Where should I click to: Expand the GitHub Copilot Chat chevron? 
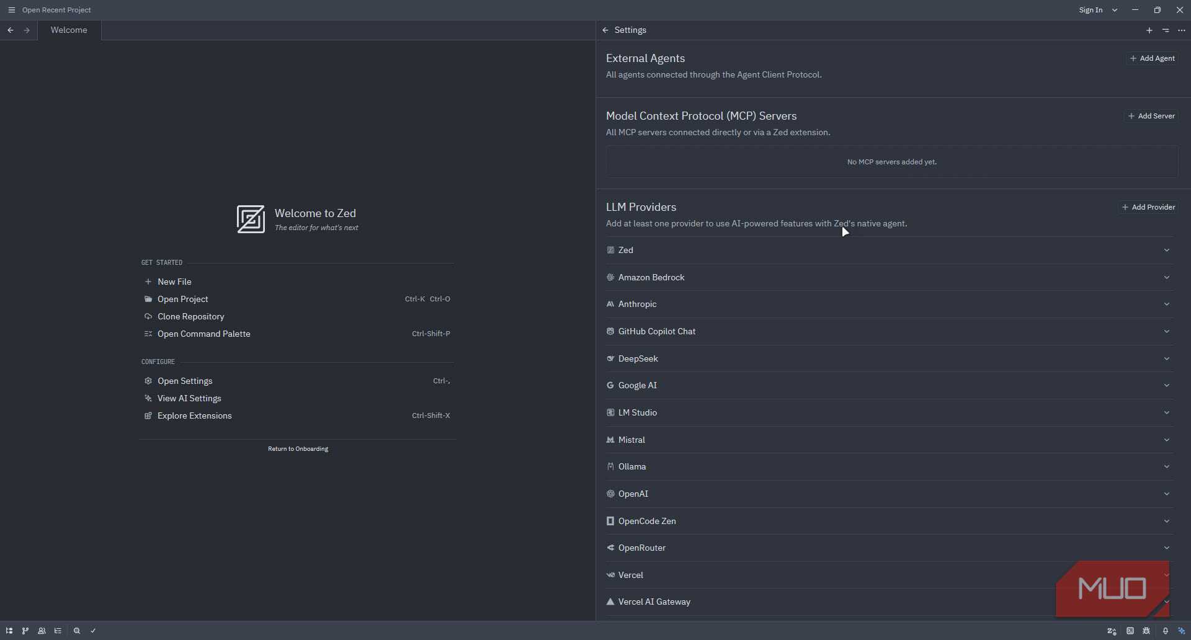point(1167,332)
